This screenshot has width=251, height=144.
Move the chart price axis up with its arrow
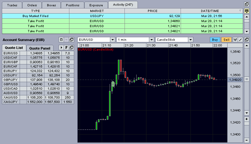(247, 45)
